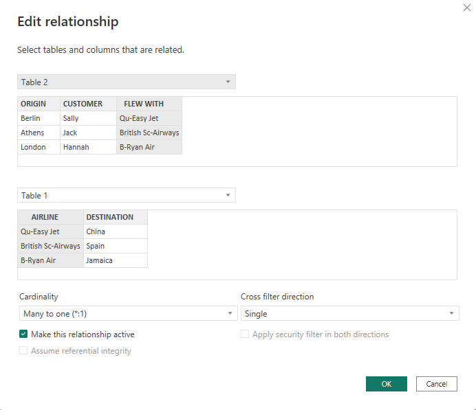476x410 pixels.
Task: Click the Berlin cell in Table 2
Action: pos(31,118)
